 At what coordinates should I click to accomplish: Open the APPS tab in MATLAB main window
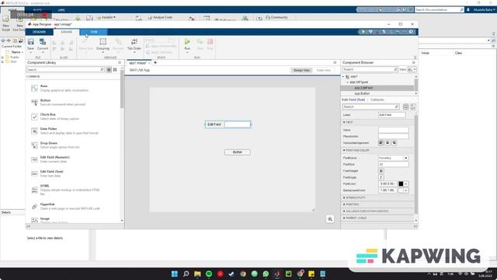61,10
